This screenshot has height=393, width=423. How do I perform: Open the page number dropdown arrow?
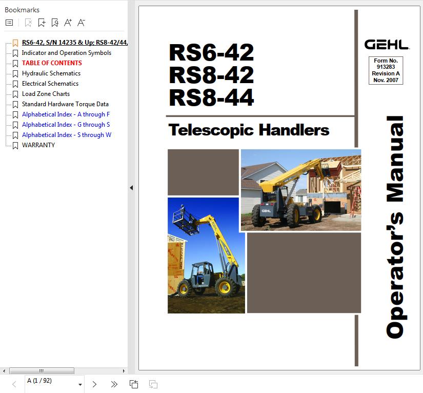(80, 384)
